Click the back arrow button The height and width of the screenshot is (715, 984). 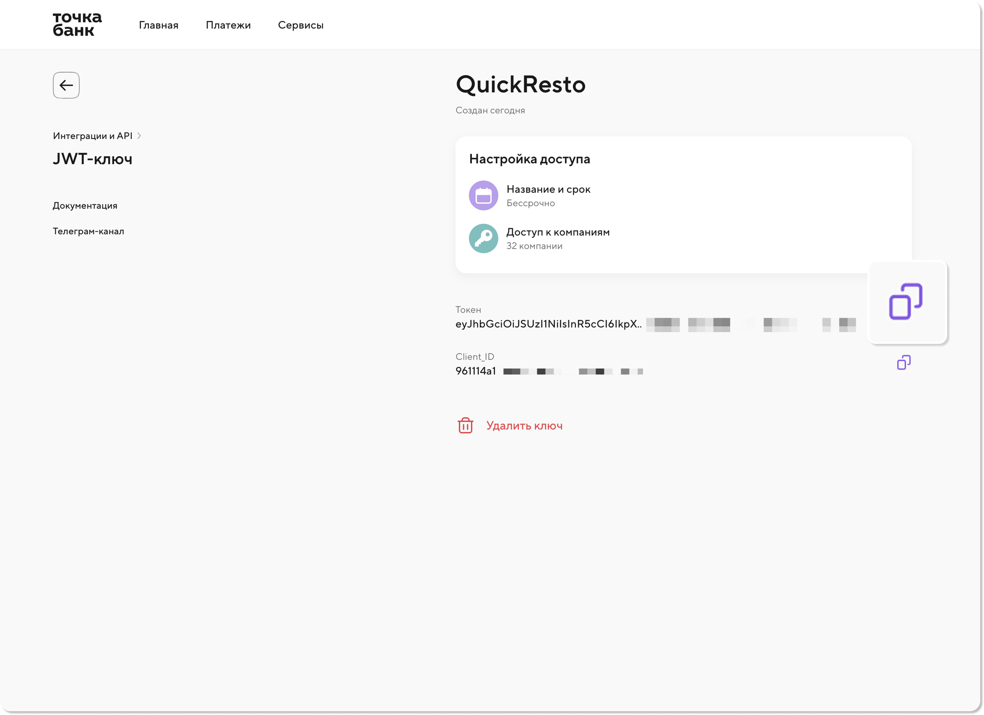tap(66, 85)
